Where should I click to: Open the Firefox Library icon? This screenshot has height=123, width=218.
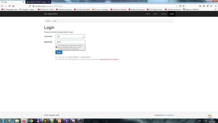point(200,6)
